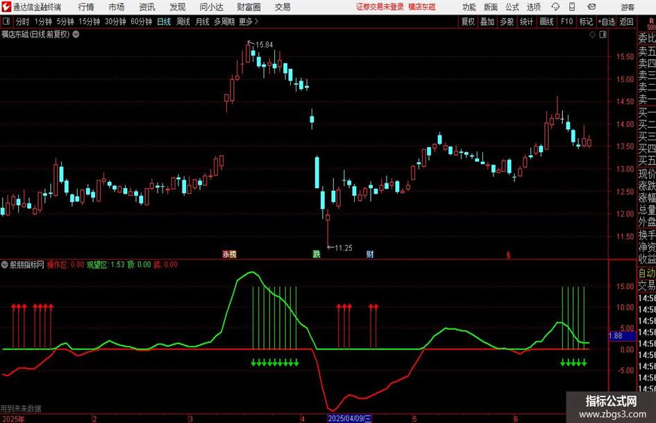Click the 用到未来数据 notice text
The height and width of the screenshot is (423, 656).
click(x=21, y=408)
